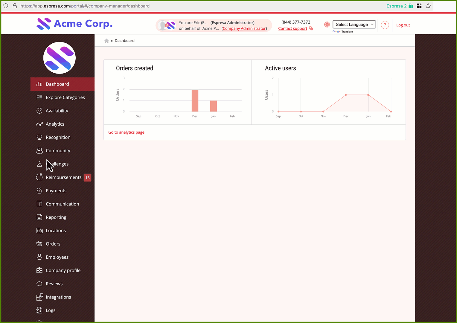Click the Contact support link
The height and width of the screenshot is (323, 457).
pos(293,28)
